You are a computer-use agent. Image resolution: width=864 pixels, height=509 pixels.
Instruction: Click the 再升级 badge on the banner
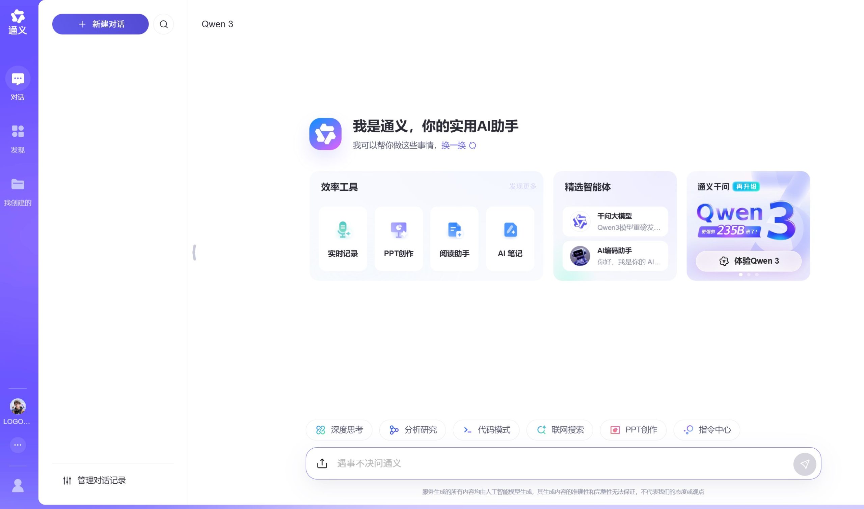pos(746,187)
